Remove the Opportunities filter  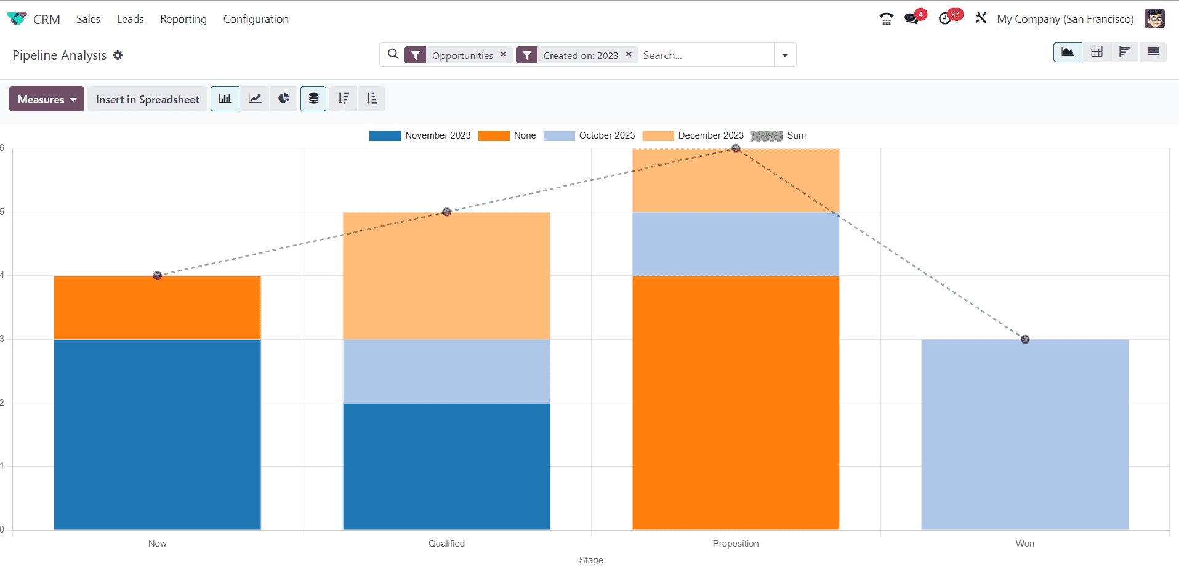(503, 55)
